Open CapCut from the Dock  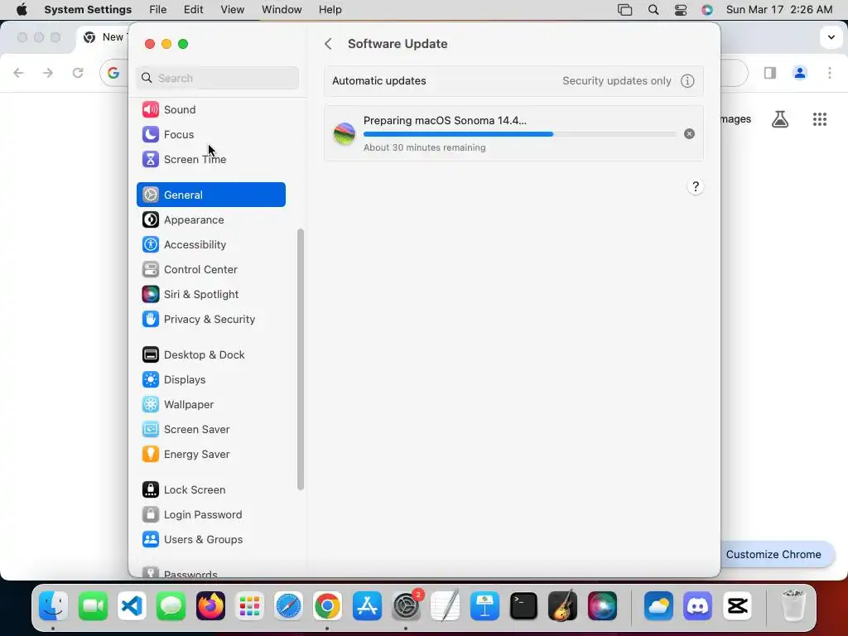click(x=737, y=605)
